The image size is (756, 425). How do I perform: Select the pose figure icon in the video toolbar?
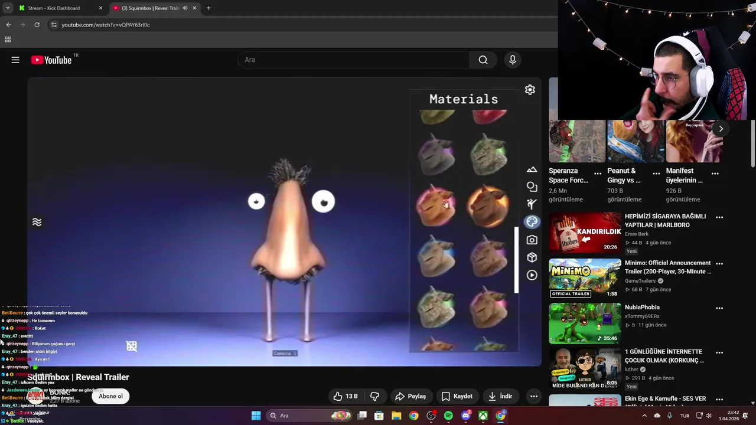[532, 204]
